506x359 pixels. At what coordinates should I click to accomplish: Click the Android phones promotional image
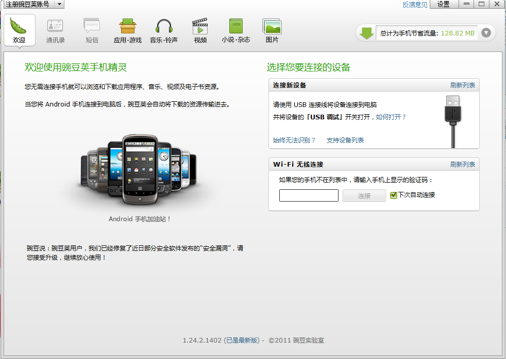click(x=139, y=169)
